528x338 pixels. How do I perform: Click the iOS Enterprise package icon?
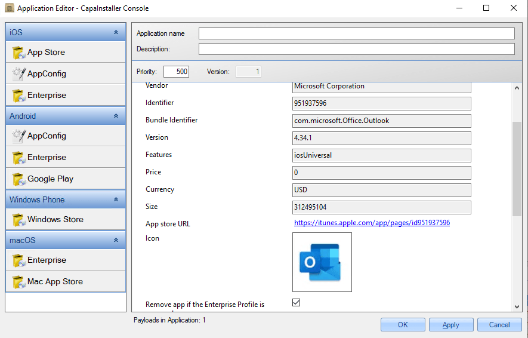click(x=18, y=96)
